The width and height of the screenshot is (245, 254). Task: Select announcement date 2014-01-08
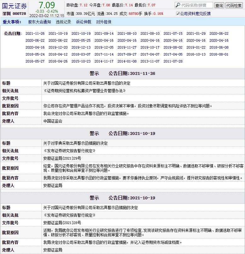tap(127, 61)
